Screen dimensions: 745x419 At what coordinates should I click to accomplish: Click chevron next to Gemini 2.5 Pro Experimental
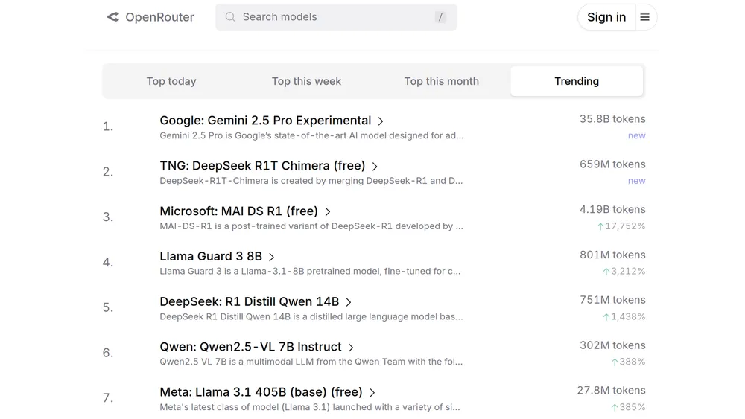381,121
